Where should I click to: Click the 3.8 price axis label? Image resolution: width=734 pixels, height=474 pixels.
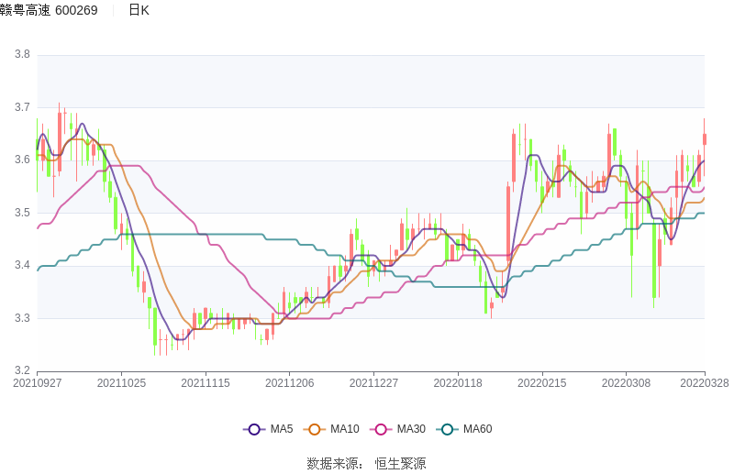pyautogui.click(x=22, y=55)
